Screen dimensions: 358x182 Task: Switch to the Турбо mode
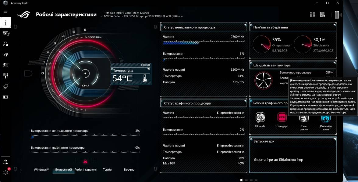(x=107, y=170)
